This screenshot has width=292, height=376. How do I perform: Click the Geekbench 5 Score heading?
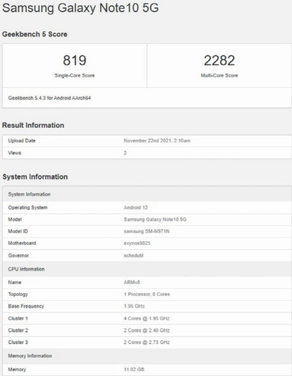pyautogui.click(x=34, y=34)
